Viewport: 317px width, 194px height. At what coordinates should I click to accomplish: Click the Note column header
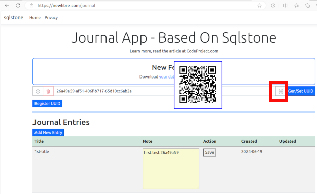pyautogui.click(x=148, y=141)
